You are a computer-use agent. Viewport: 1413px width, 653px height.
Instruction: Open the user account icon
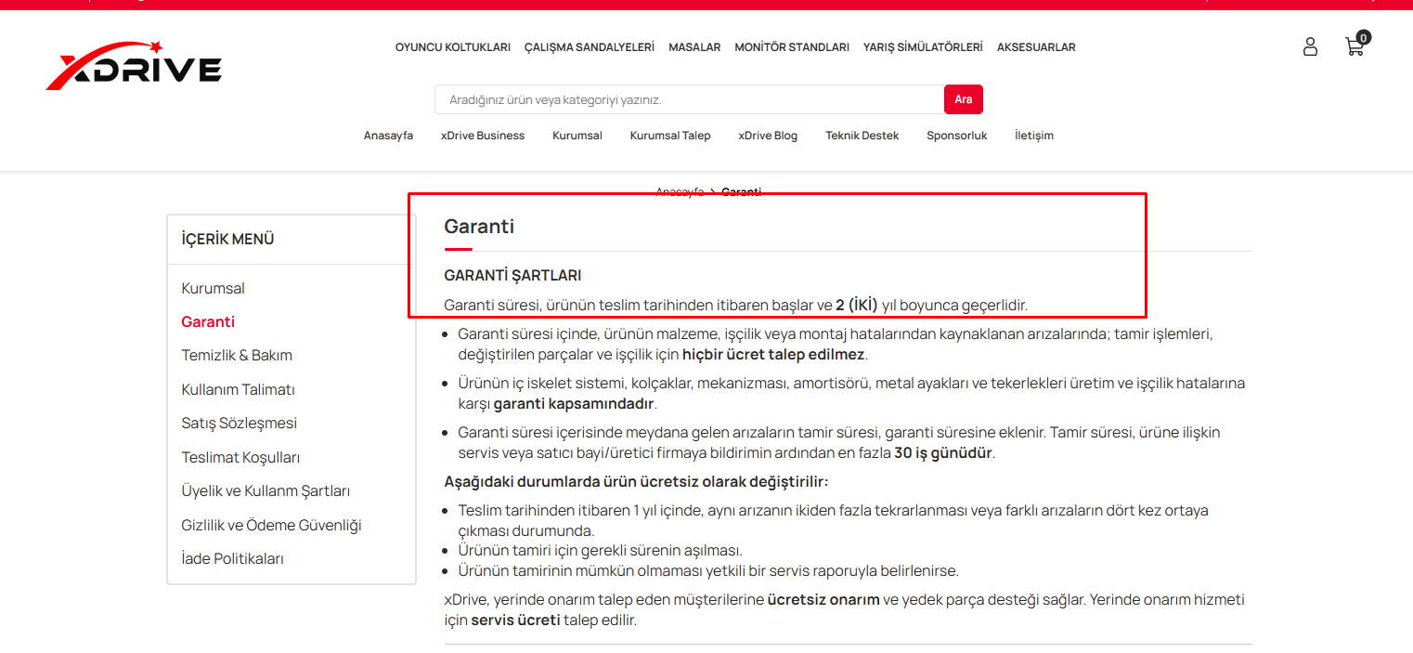pyautogui.click(x=1310, y=46)
